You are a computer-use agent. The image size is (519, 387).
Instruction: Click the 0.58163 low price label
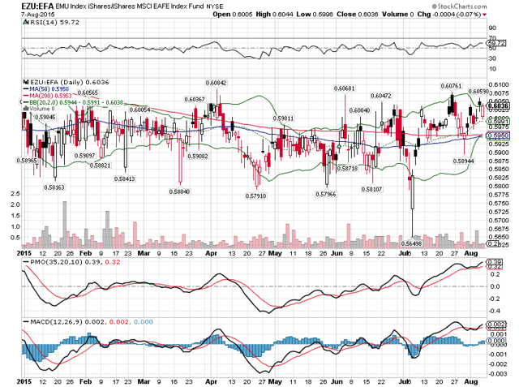[x=54, y=187]
